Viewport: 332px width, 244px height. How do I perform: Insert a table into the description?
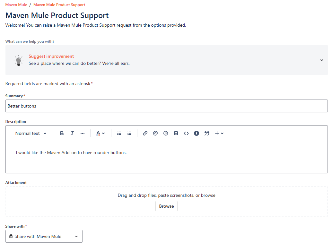coord(176,133)
